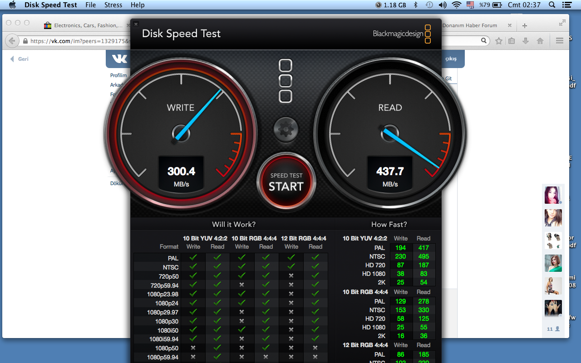This screenshot has width=581, height=363.
Task: Open the Time Machine status icon
Action: click(429, 5)
